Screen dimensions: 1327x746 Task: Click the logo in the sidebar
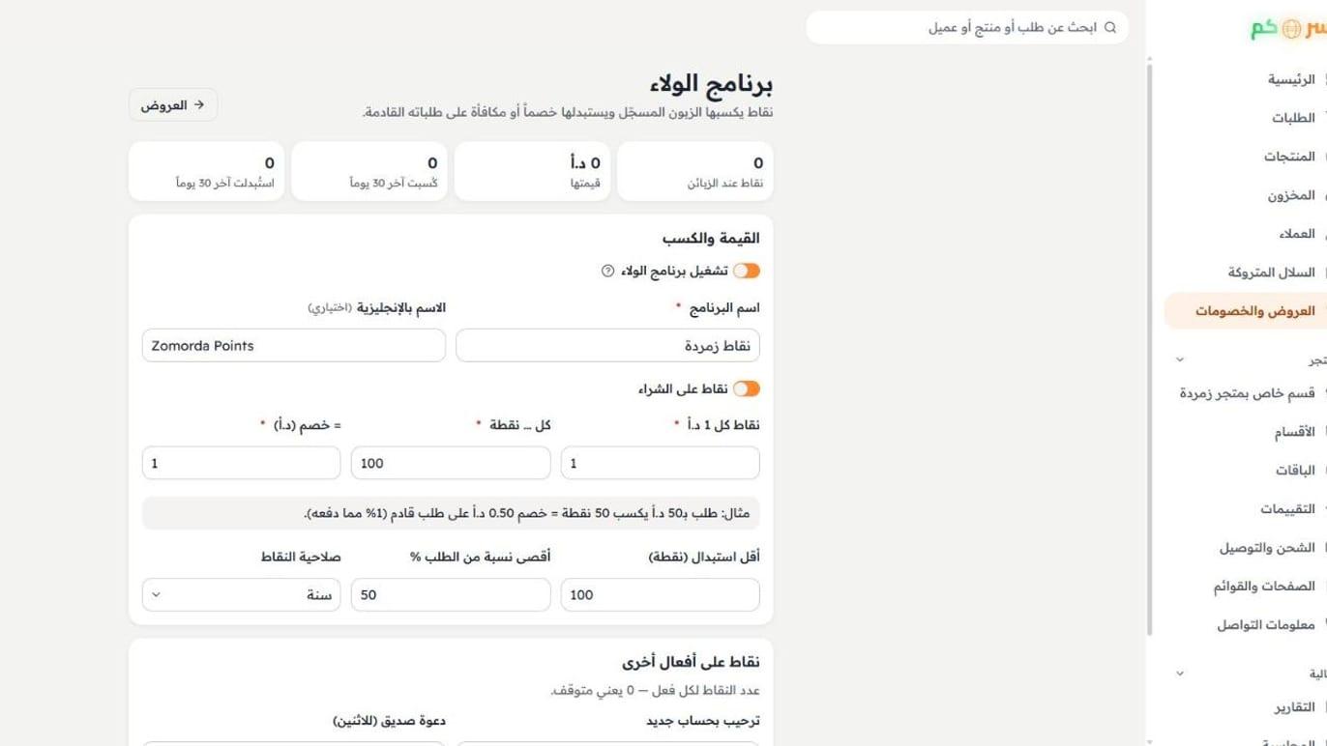tap(1288, 29)
